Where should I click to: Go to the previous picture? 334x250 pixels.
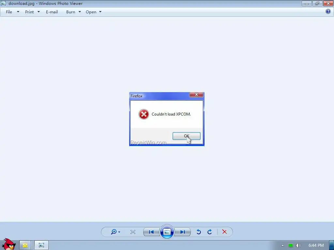point(151,232)
